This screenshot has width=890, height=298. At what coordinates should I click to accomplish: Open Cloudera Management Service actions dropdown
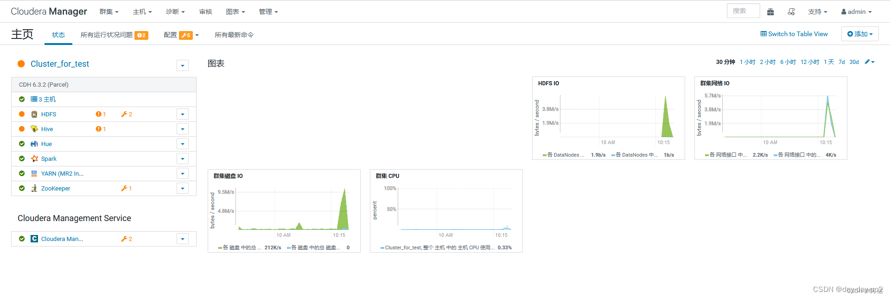183,239
